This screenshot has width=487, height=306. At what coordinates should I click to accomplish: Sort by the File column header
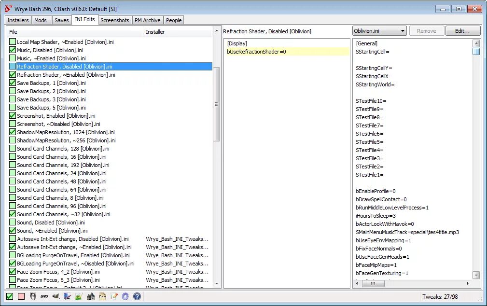click(x=75, y=32)
